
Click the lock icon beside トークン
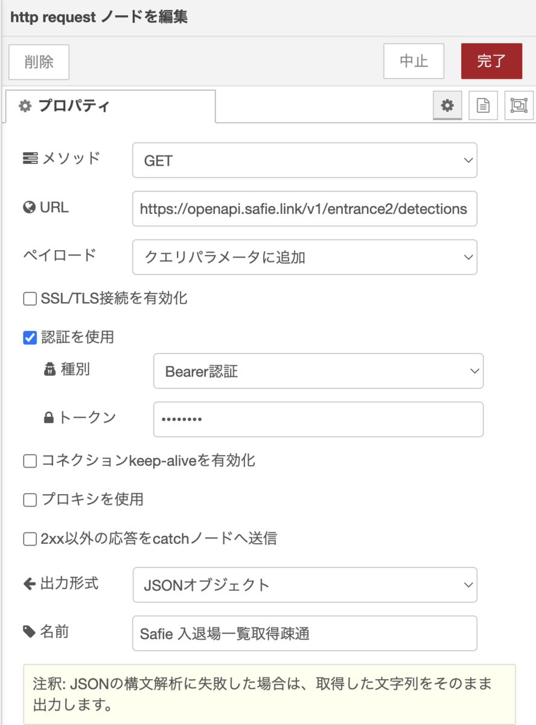[49, 417]
